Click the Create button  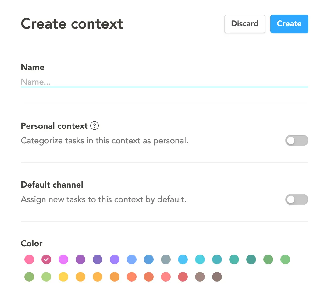click(x=289, y=24)
